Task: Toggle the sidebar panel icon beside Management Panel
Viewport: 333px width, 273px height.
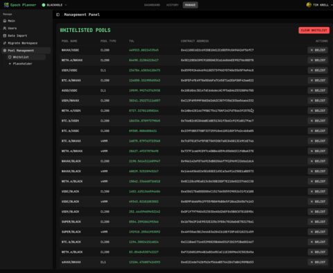Action: [58, 15]
